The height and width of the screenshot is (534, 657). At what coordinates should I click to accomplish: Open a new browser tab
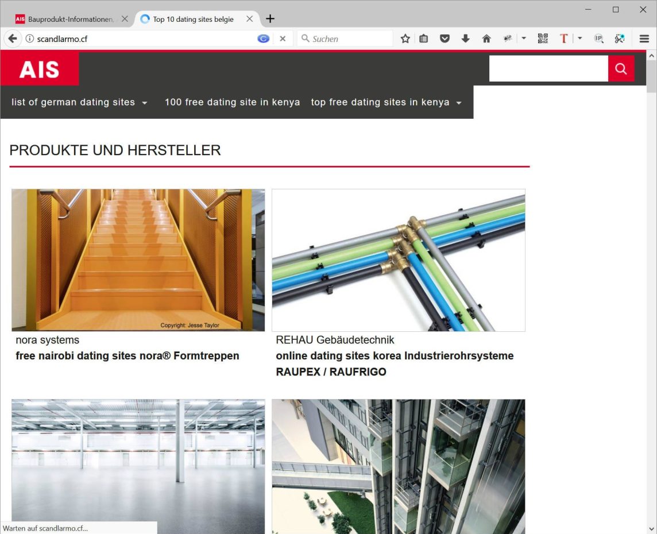(270, 19)
